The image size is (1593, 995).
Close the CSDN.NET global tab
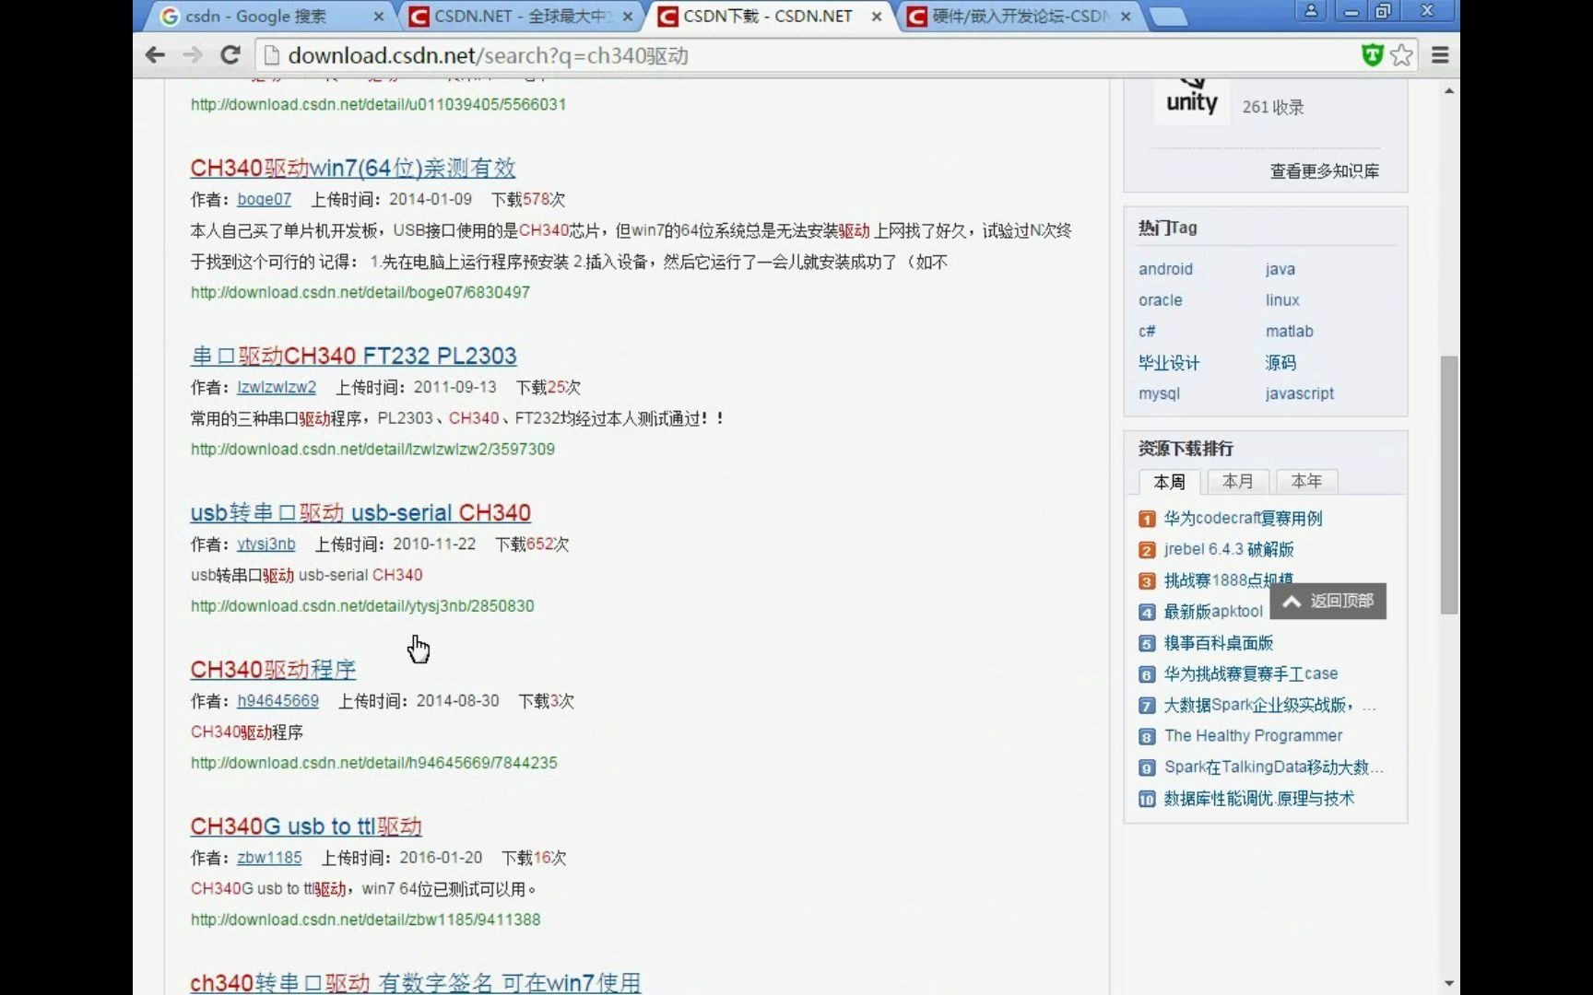628,17
